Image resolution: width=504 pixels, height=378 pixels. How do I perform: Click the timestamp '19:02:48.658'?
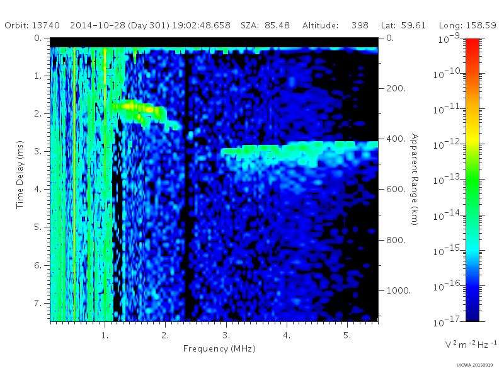click(202, 25)
